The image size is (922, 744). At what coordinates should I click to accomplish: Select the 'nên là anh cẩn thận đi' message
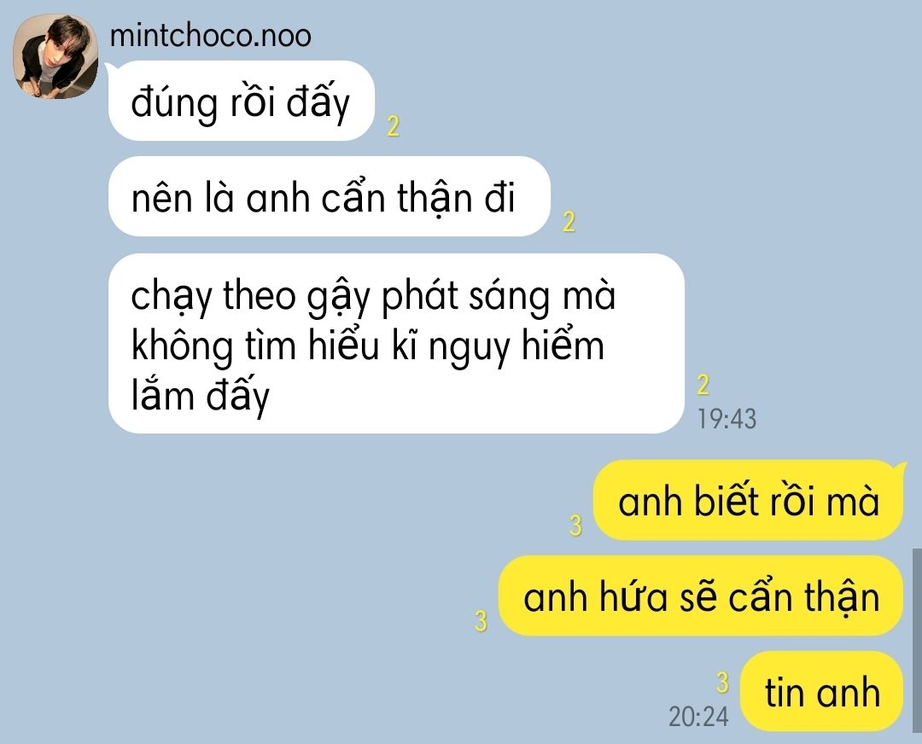pyautogui.click(x=330, y=196)
